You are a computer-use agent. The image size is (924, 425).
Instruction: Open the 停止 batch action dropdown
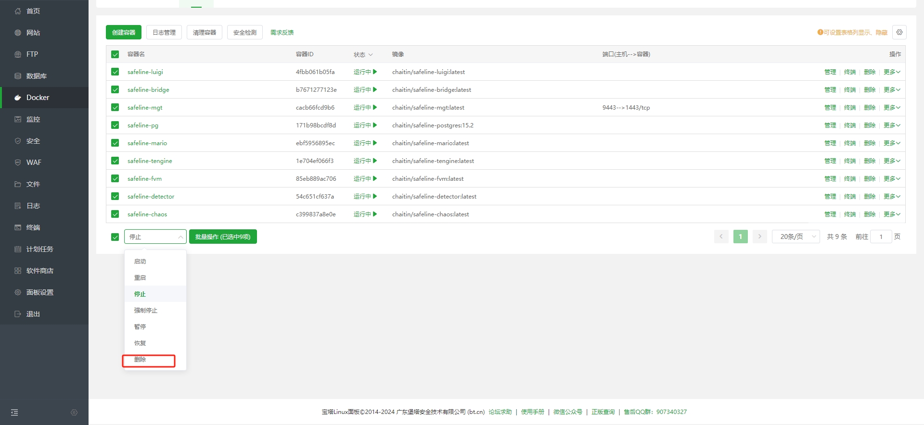point(155,237)
